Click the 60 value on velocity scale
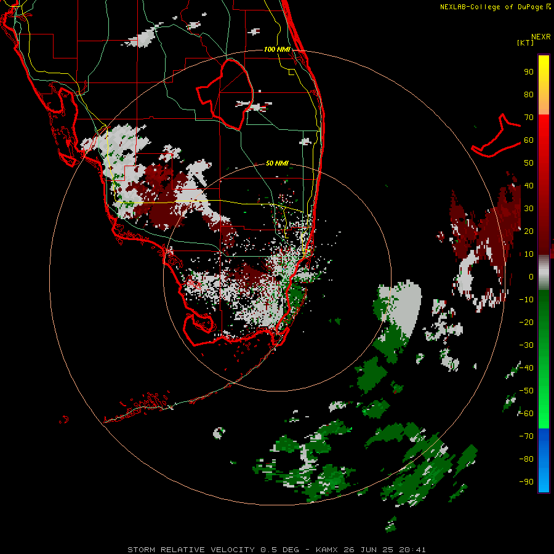 (529, 140)
